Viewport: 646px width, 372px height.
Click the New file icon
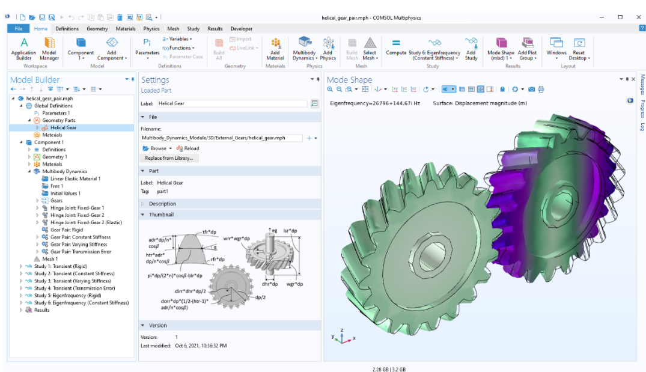(23, 17)
